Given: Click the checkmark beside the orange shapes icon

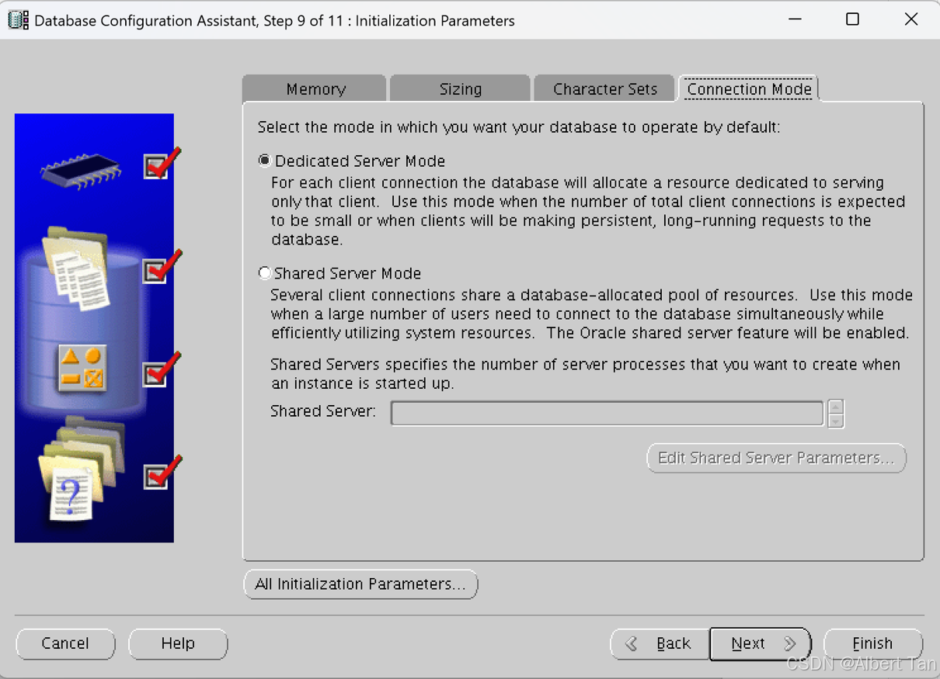Looking at the screenshot, I should pyautogui.click(x=162, y=369).
